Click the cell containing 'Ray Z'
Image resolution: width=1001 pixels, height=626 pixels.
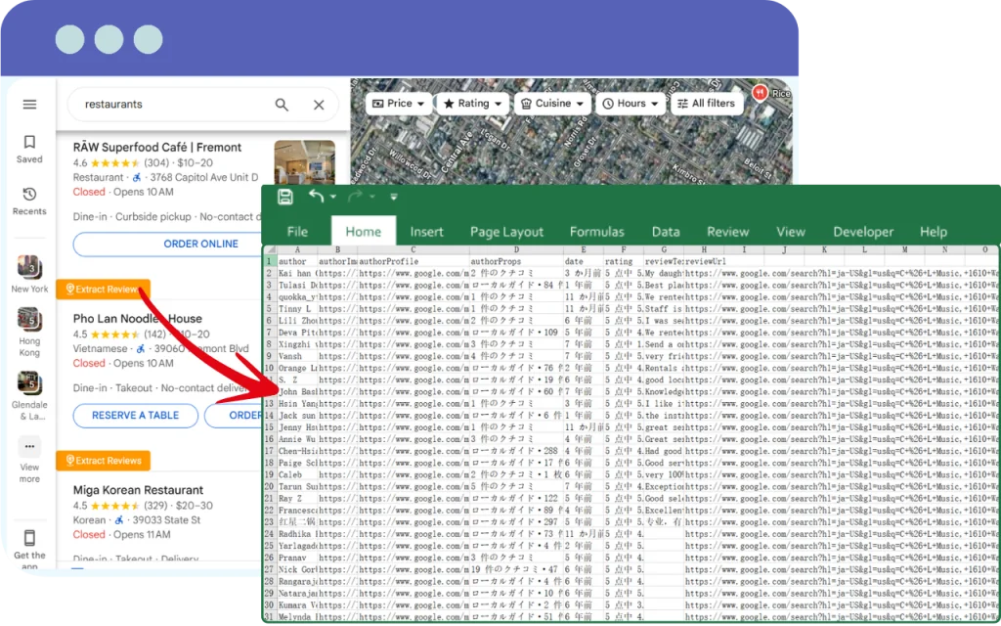click(297, 498)
